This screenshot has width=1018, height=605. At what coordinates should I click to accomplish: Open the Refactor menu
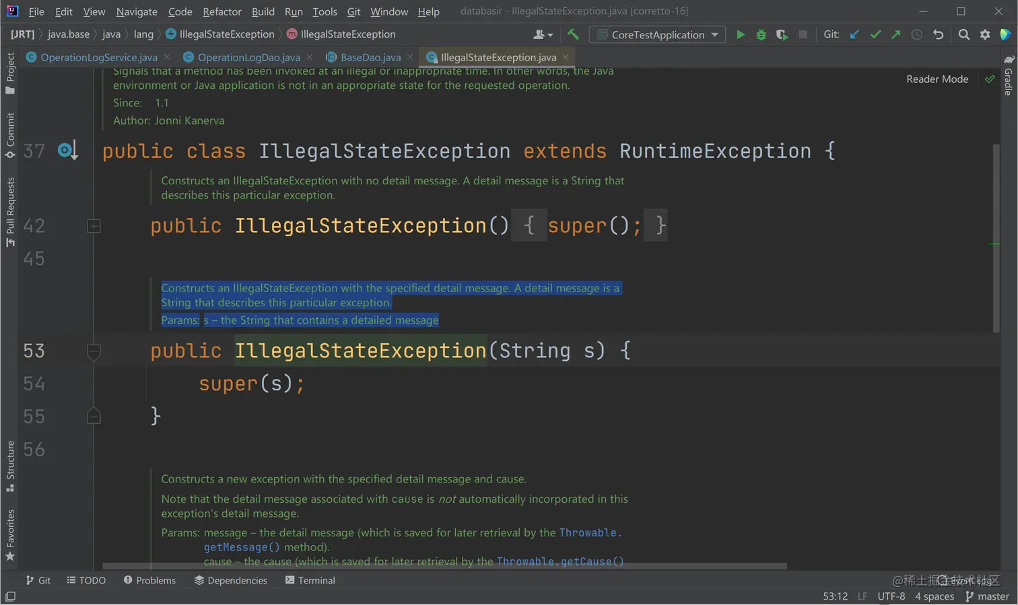click(222, 11)
